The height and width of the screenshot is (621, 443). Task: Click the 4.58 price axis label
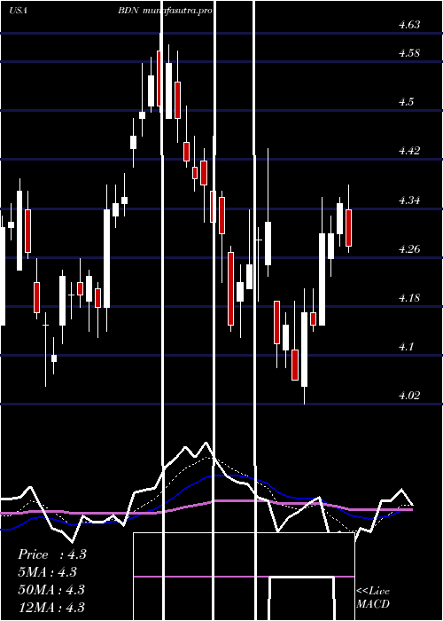(x=409, y=53)
